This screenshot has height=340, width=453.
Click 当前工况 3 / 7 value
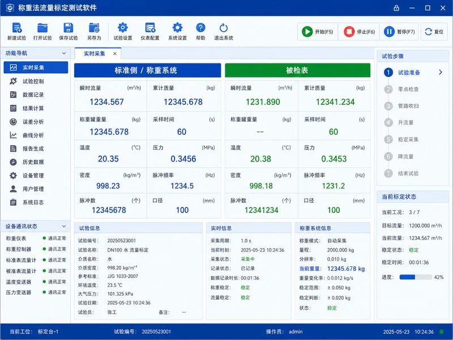(414, 212)
